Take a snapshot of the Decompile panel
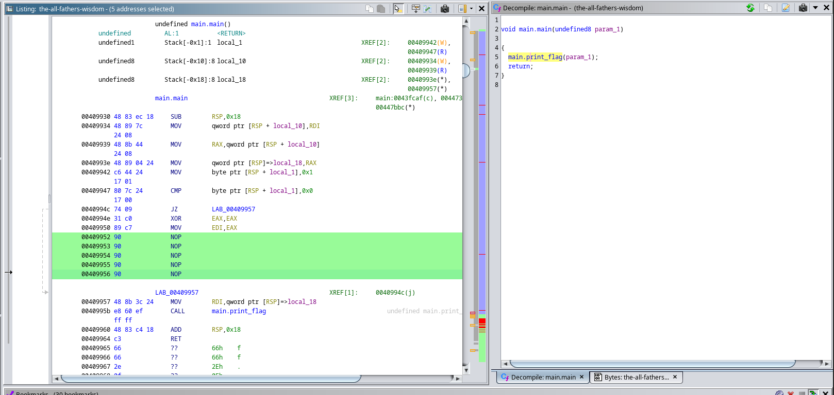Image resolution: width=834 pixels, height=395 pixels. coord(803,8)
